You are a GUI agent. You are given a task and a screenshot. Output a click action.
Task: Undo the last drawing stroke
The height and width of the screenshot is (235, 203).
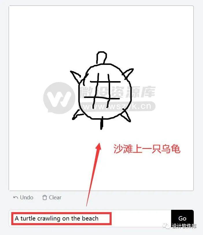coord(23,198)
